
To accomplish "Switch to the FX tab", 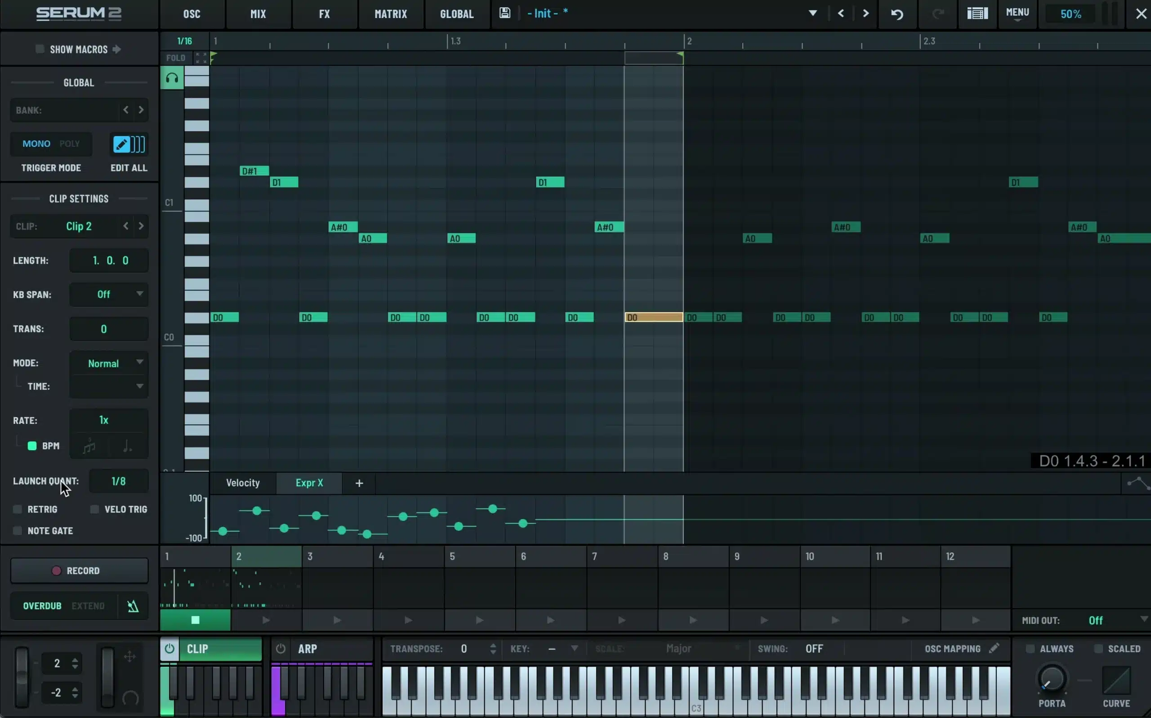I will [325, 14].
